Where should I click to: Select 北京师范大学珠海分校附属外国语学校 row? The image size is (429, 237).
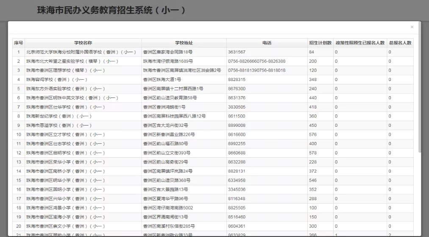coord(81,52)
